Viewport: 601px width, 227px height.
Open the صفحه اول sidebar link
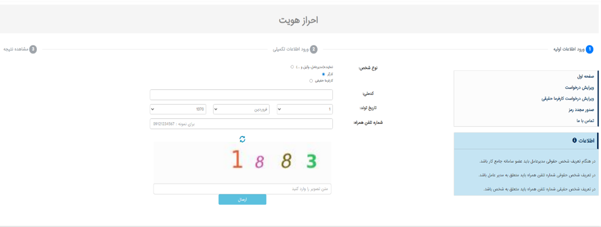pos(586,76)
